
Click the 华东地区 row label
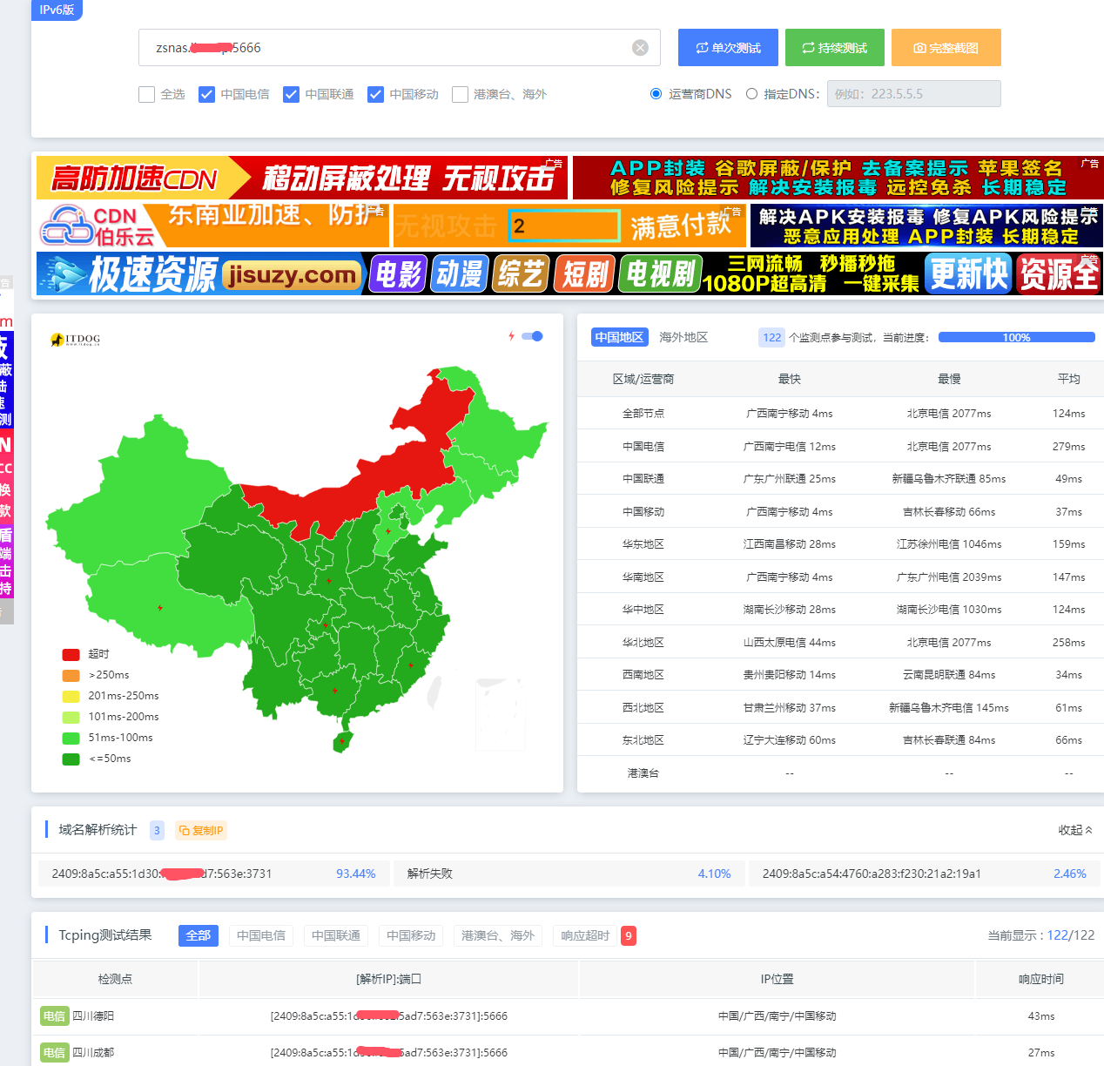click(x=643, y=544)
